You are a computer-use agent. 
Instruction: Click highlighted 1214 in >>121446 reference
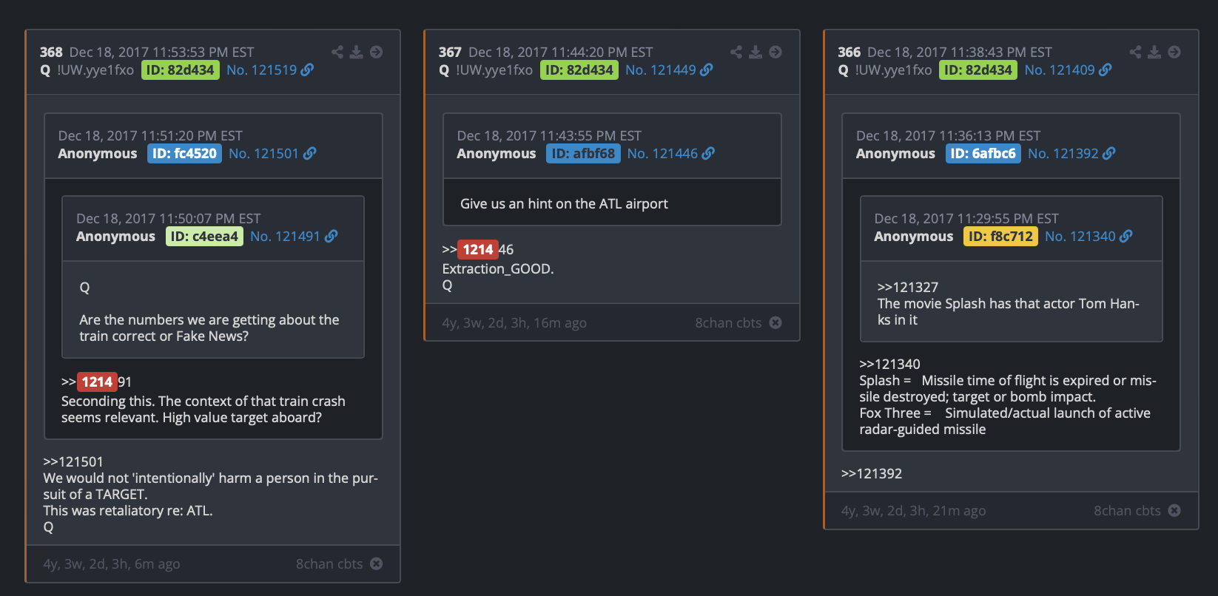478,249
